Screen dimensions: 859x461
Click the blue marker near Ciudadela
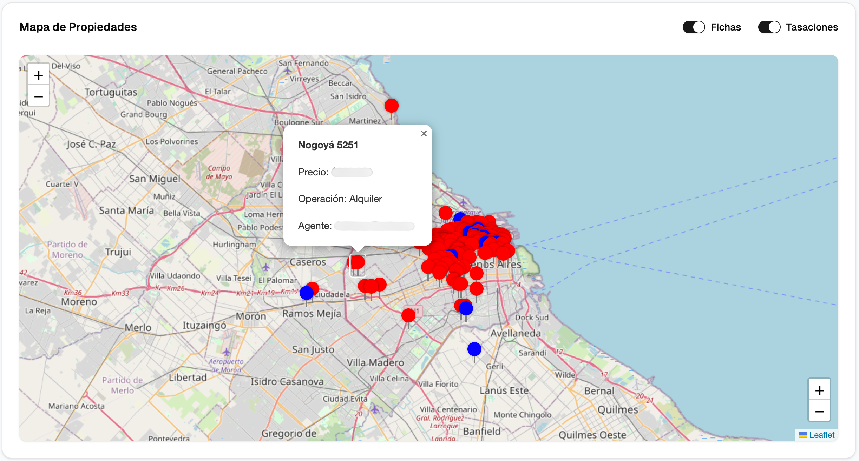pos(306,293)
